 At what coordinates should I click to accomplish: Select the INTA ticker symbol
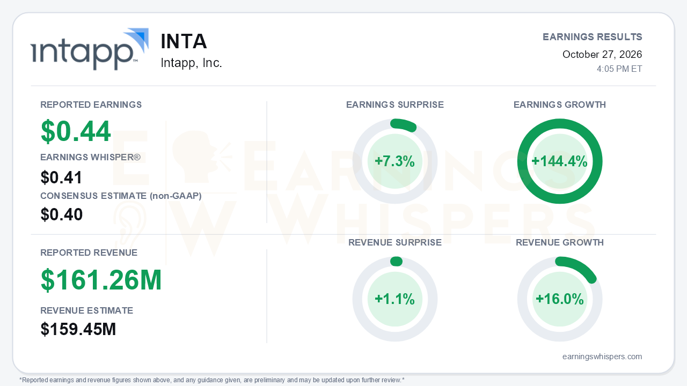click(184, 42)
